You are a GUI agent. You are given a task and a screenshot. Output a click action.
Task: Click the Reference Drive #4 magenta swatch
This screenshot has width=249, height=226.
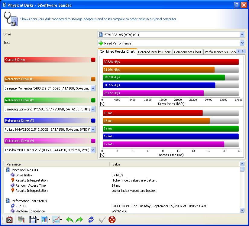tap(93, 141)
